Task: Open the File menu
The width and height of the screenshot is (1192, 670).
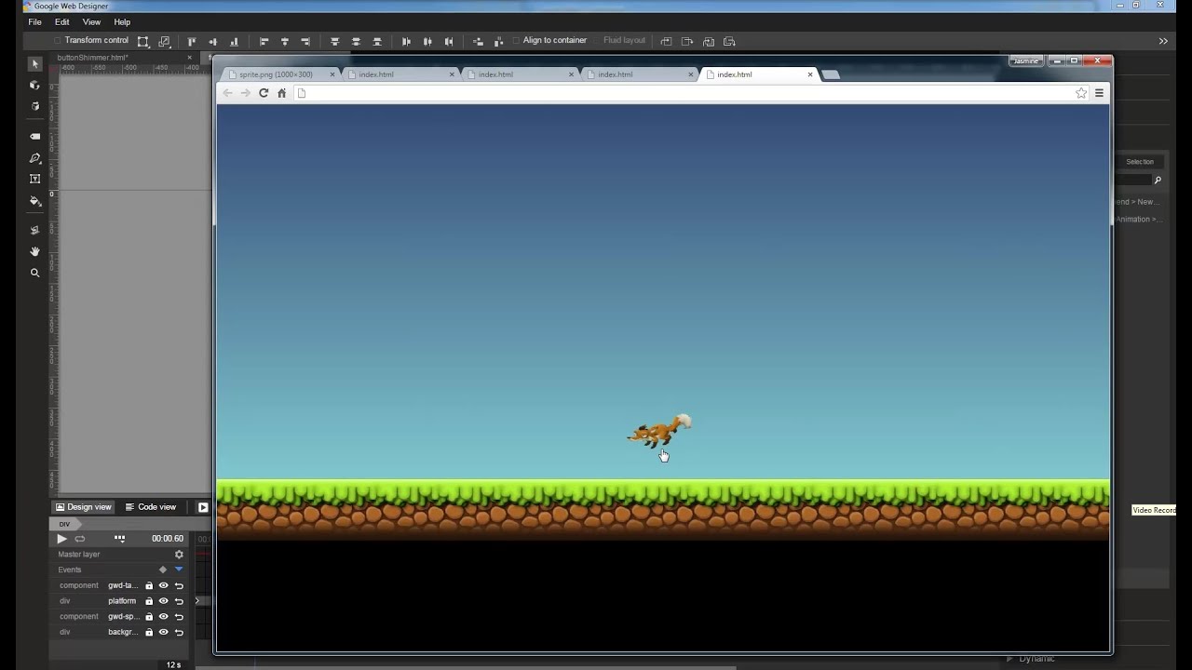Action: coord(34,21)
